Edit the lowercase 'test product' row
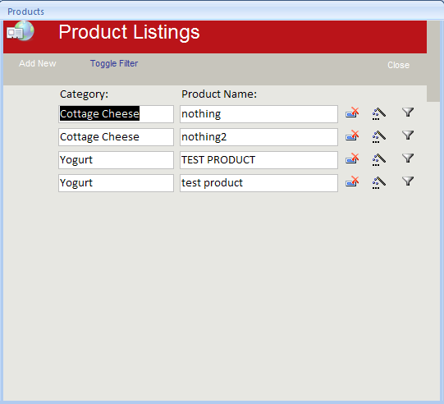444x404 pixels. coord(378,182)
